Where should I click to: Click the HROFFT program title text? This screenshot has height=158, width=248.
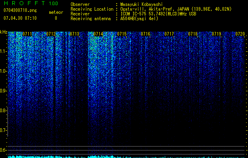coord(24,3)
